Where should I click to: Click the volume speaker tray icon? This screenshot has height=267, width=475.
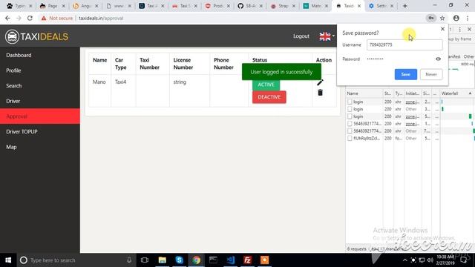pos(430,260)
